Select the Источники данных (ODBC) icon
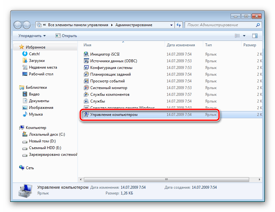Image resolution: width=275 pixels, height=212 pixels. [x=86, y=61]
